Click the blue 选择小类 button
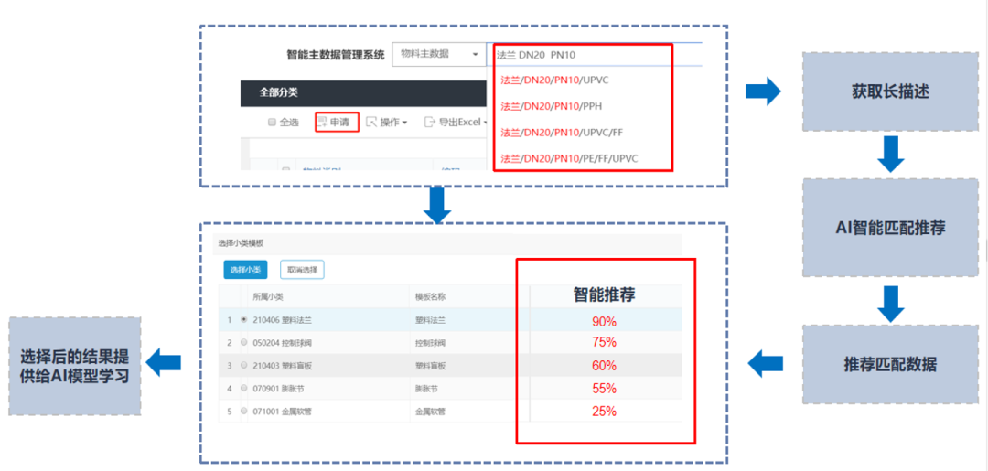This screenshot has height=471, width=988. click(246, 270)
